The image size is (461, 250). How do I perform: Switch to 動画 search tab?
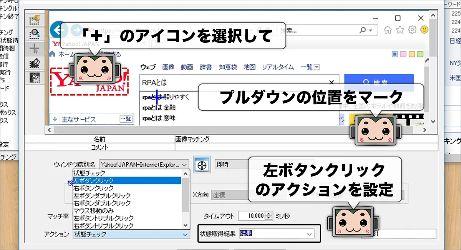point(187,67)
